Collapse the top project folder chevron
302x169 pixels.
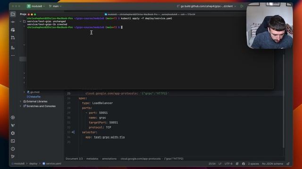pyautogui.click(x=21, y=22)
